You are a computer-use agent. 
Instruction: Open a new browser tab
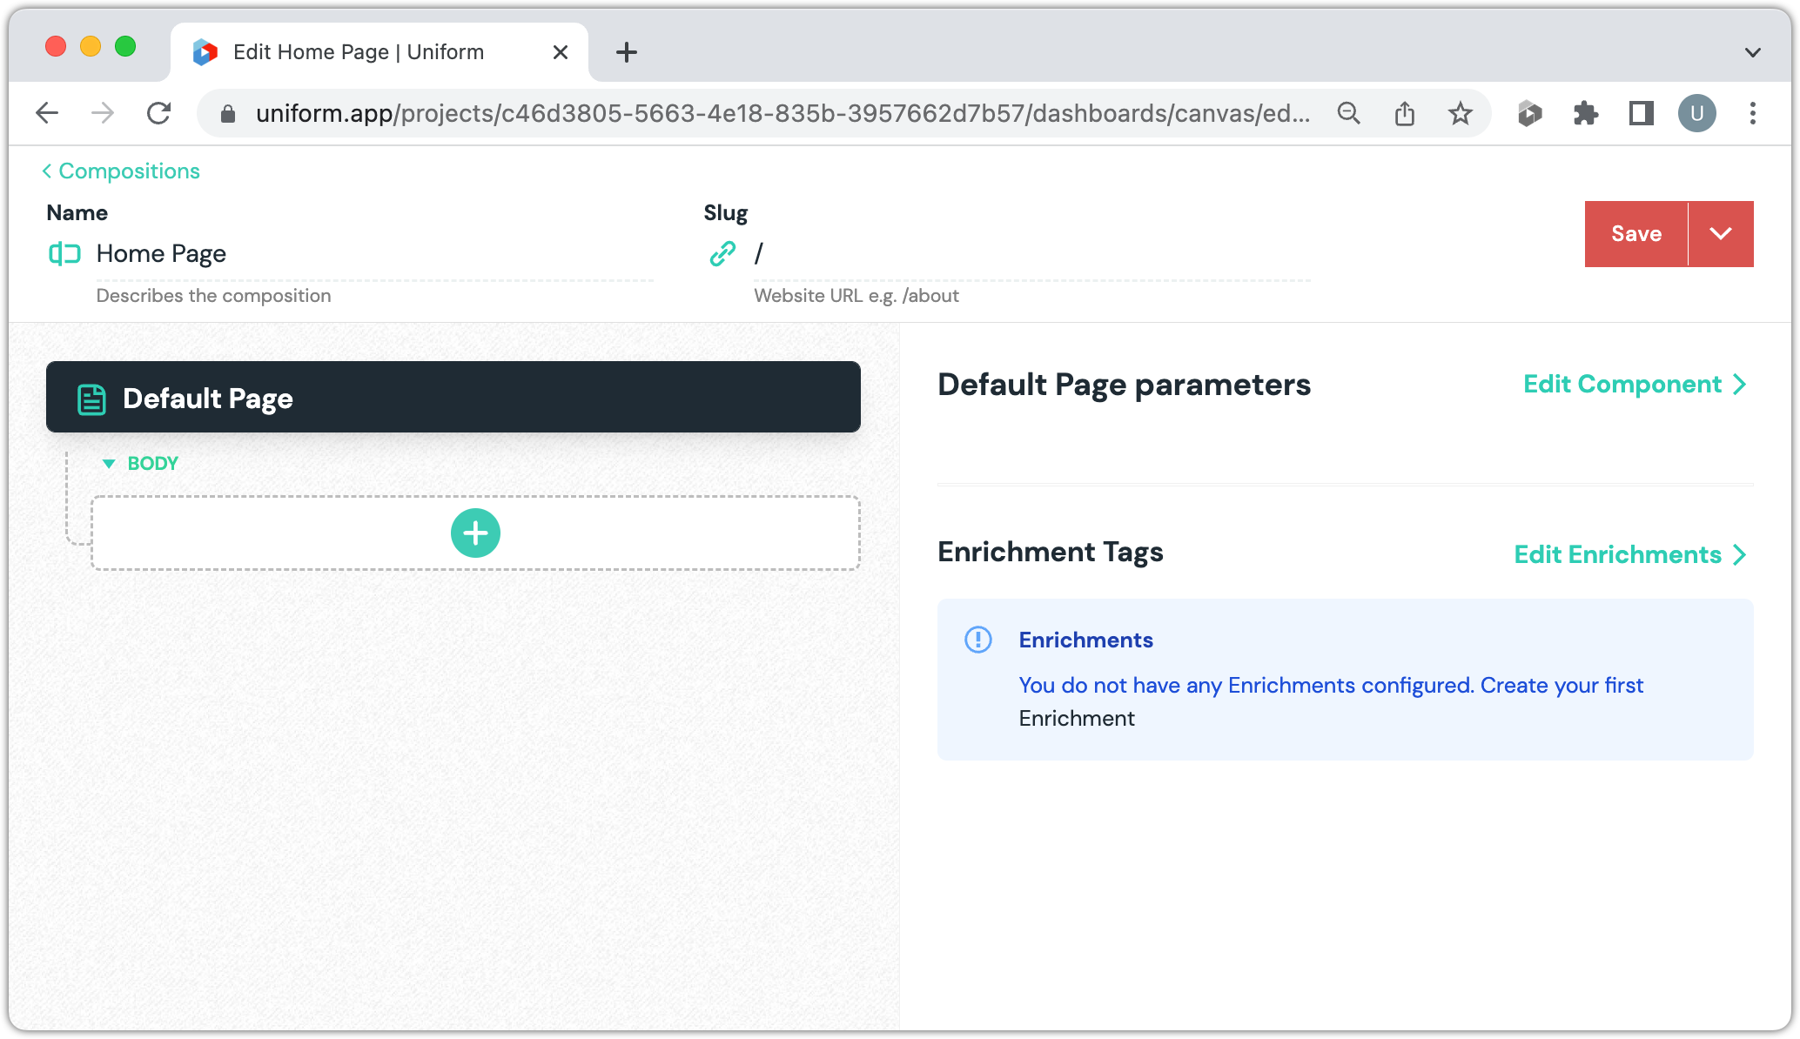tap(626, 52)
